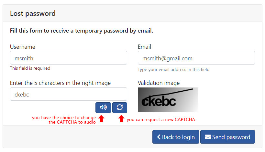The image size is (265, 152).
Task: Select the 'This field is required' error message
Action: (30, 68)
